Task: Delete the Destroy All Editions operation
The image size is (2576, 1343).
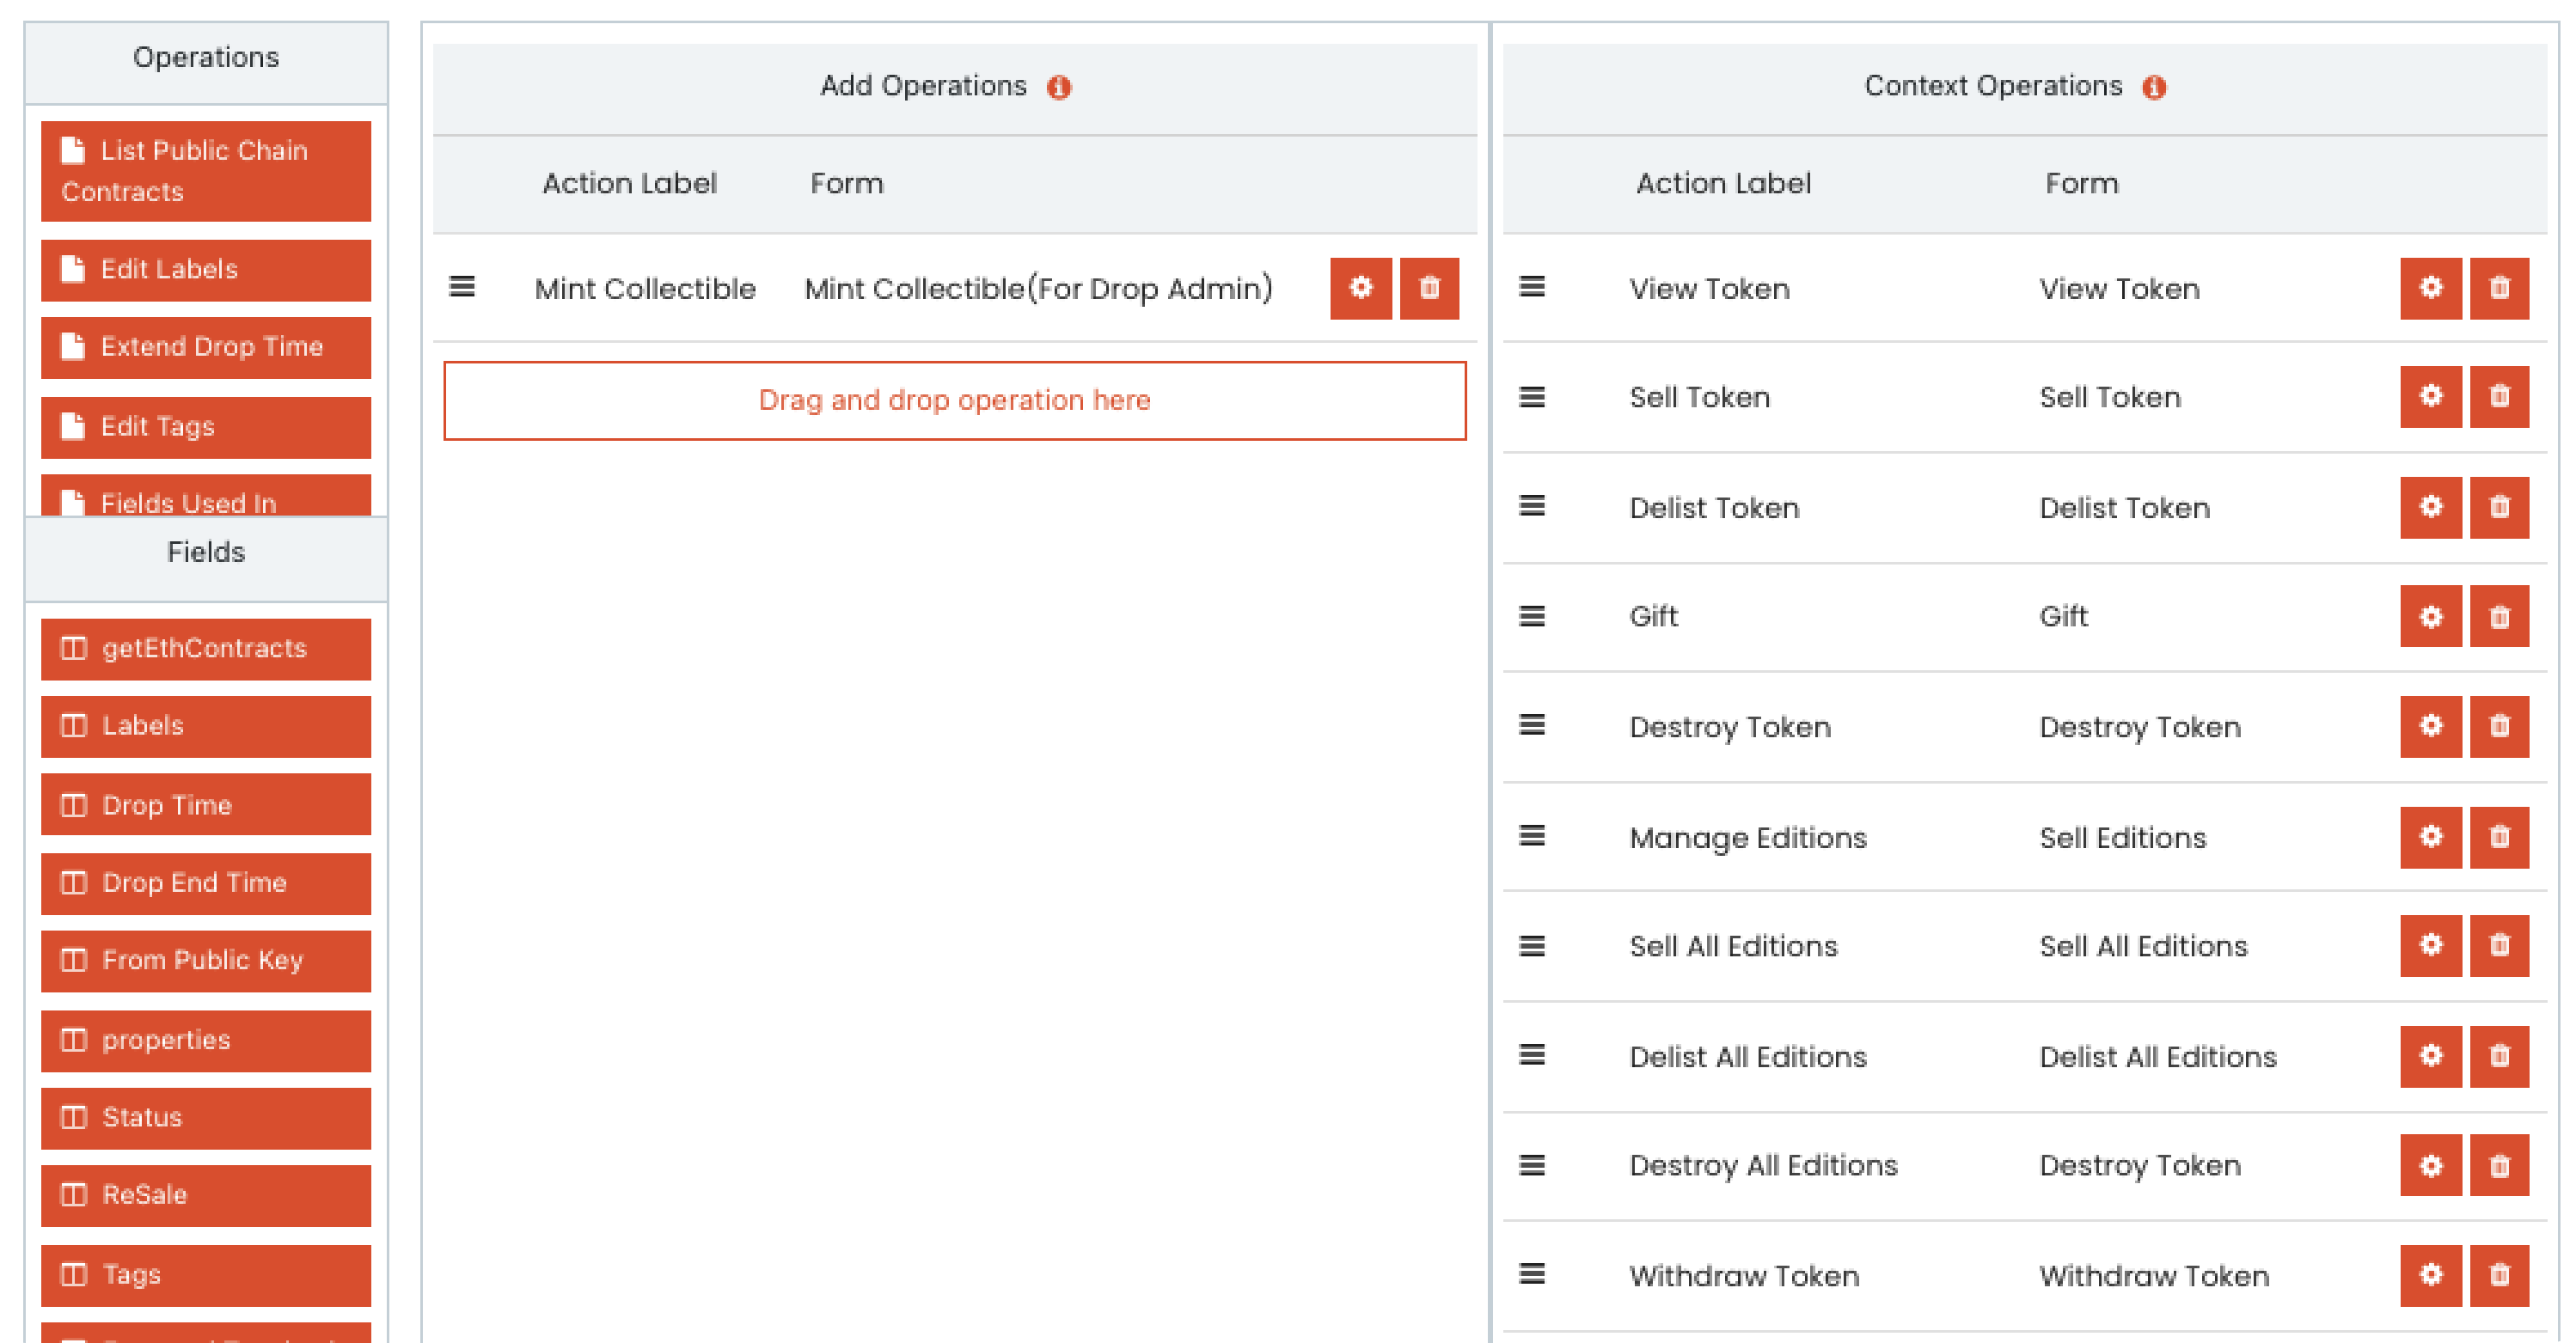Action: click(2499, 1165)
